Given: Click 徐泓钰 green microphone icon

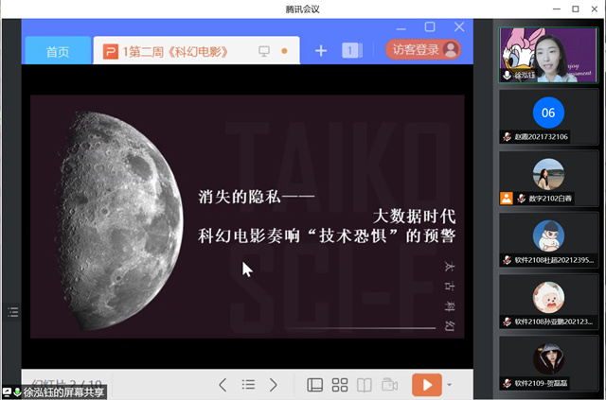Looking at the screenshot, I should (x=507, y=75).
